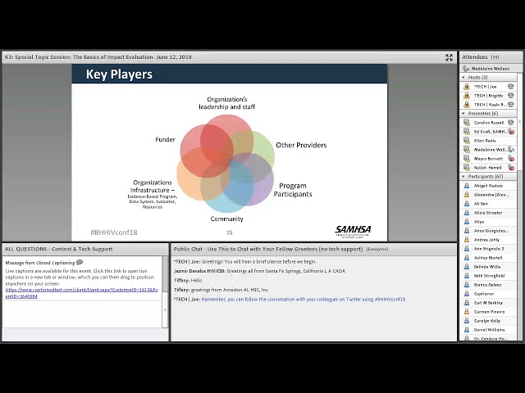Screen dimensions: 525x393
Task: Select attendee Ashley Martell
Action: tap(488, 258)
